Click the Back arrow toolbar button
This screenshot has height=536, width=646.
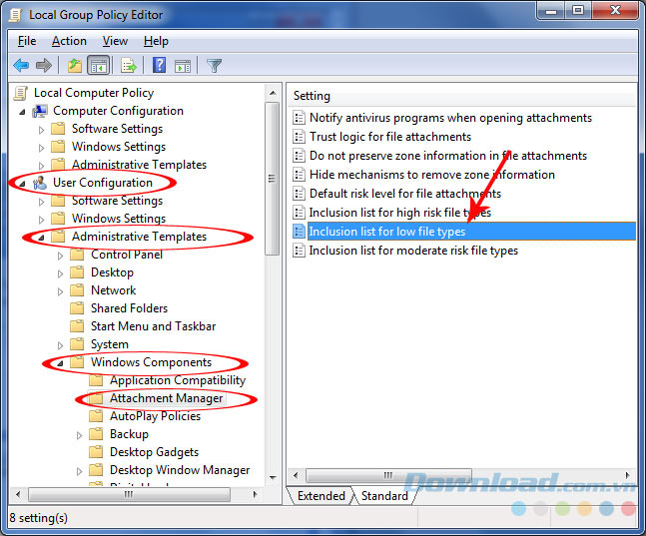tap(21, 65)
